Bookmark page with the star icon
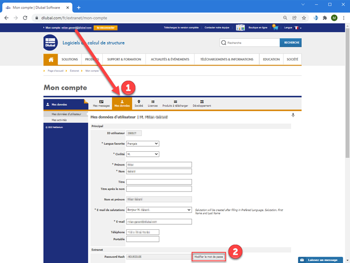Image resolution: width=350 pixels, height=263 pixels. (x=304, y=18)
